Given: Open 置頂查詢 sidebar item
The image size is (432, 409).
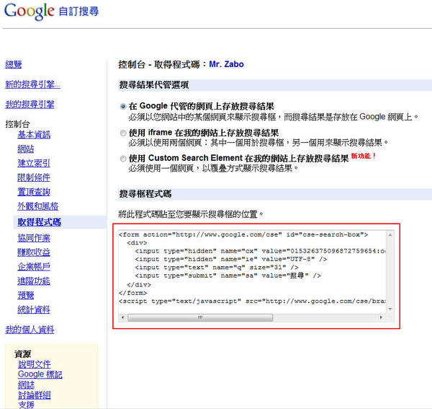Looking at the screenshot, I should (x=34, y=192).
